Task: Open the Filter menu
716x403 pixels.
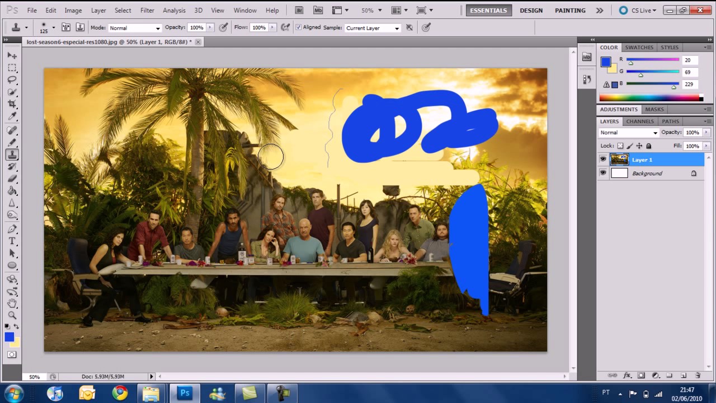Action: 147,10
